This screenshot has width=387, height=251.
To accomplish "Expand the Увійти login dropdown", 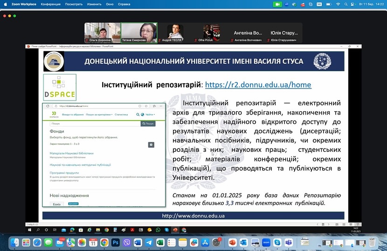I will (150, 115).
